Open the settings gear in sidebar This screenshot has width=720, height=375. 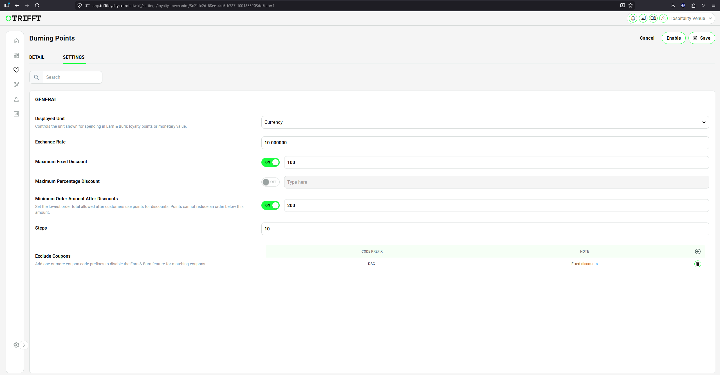[16, 345]
